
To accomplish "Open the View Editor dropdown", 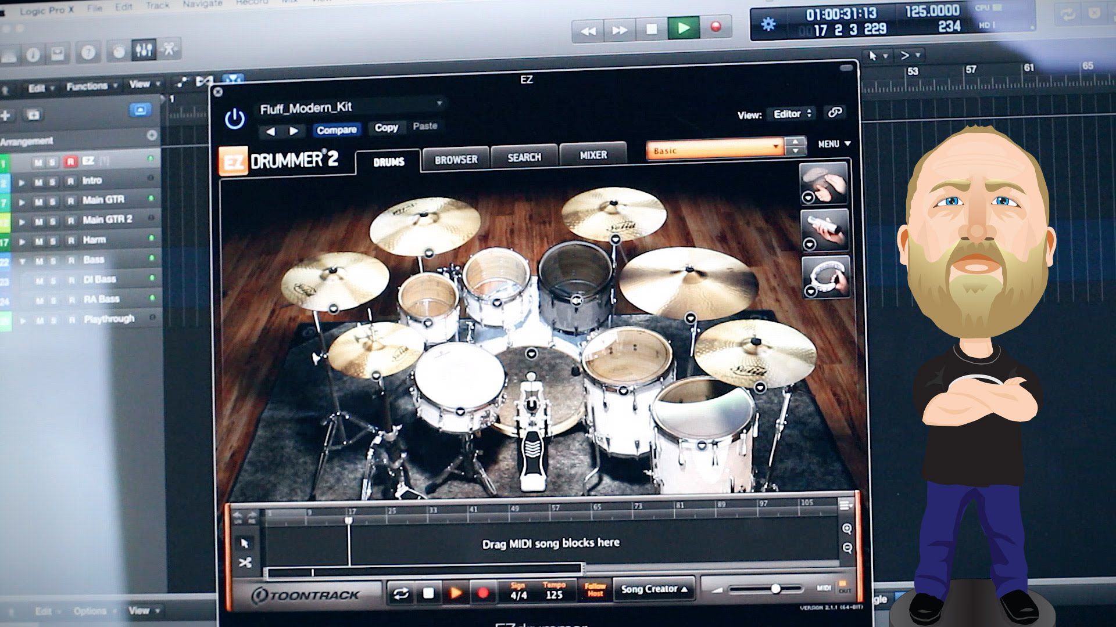I will coord(792,114).
